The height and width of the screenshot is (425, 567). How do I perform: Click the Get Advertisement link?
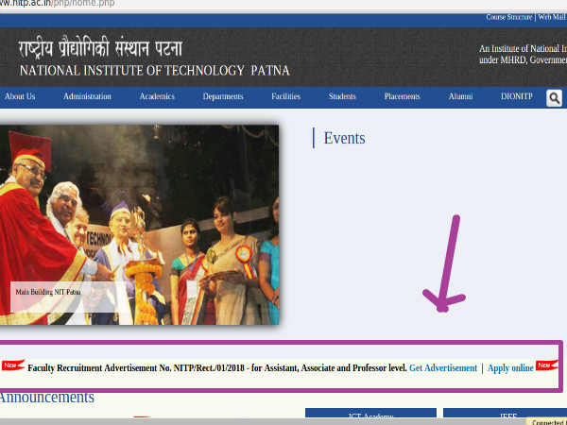[443, 368]
